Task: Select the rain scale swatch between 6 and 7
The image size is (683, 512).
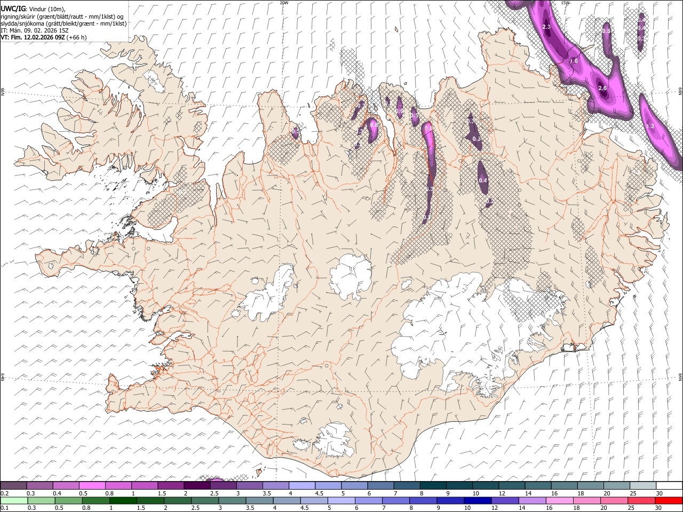Action: coord(368,500)
